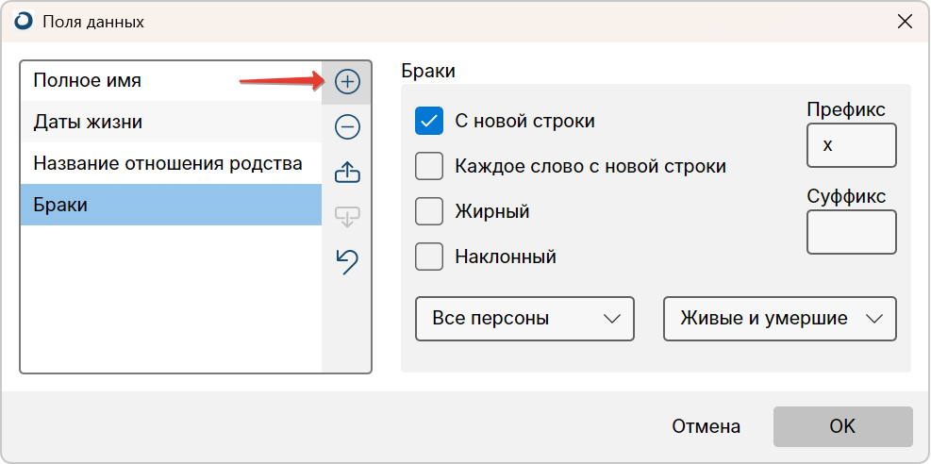Reset field list with undo arrow icon
This screenshot has width=931, height=464.
347,261
